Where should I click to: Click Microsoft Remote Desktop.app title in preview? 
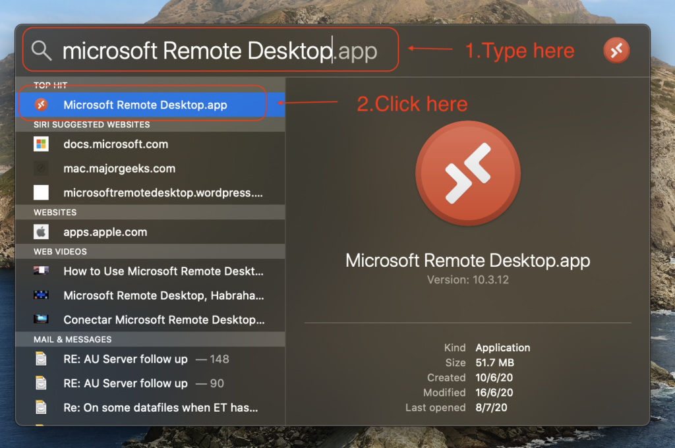point(468,260)
